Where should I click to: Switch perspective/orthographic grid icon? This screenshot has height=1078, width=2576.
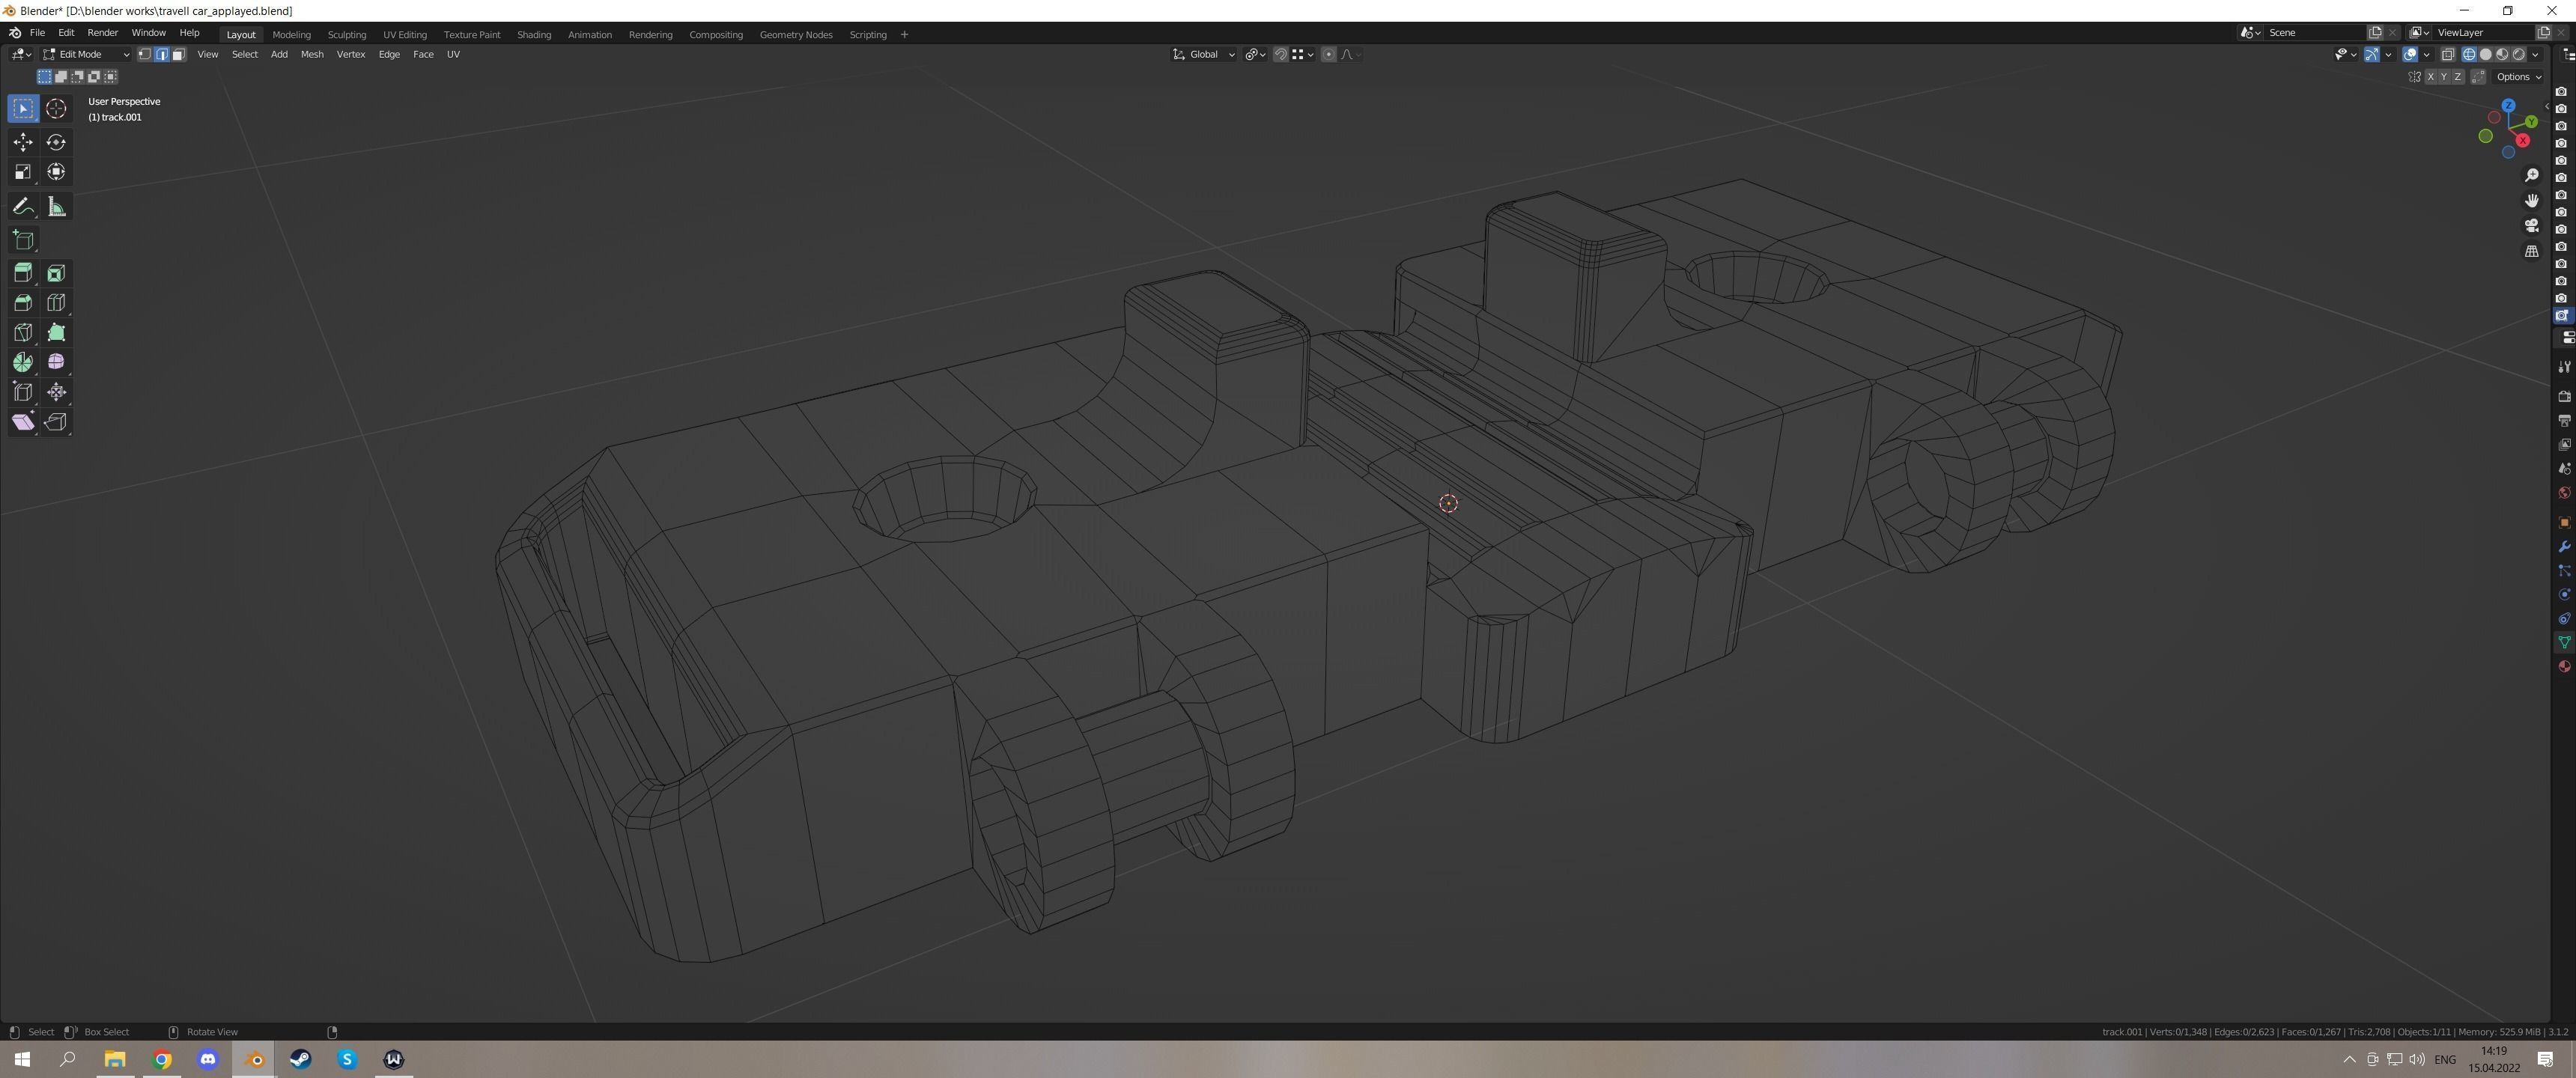coord(2532,251)
